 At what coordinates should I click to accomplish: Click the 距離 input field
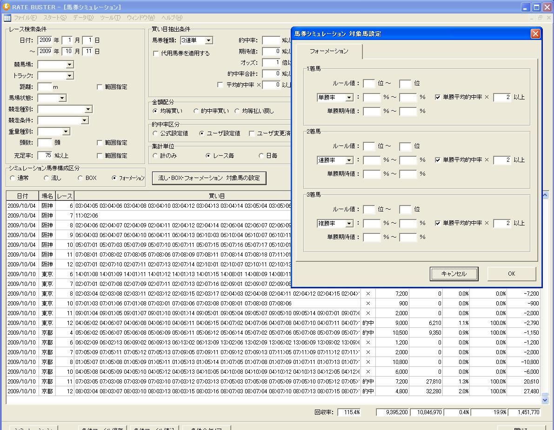click(x=45, y=87)
